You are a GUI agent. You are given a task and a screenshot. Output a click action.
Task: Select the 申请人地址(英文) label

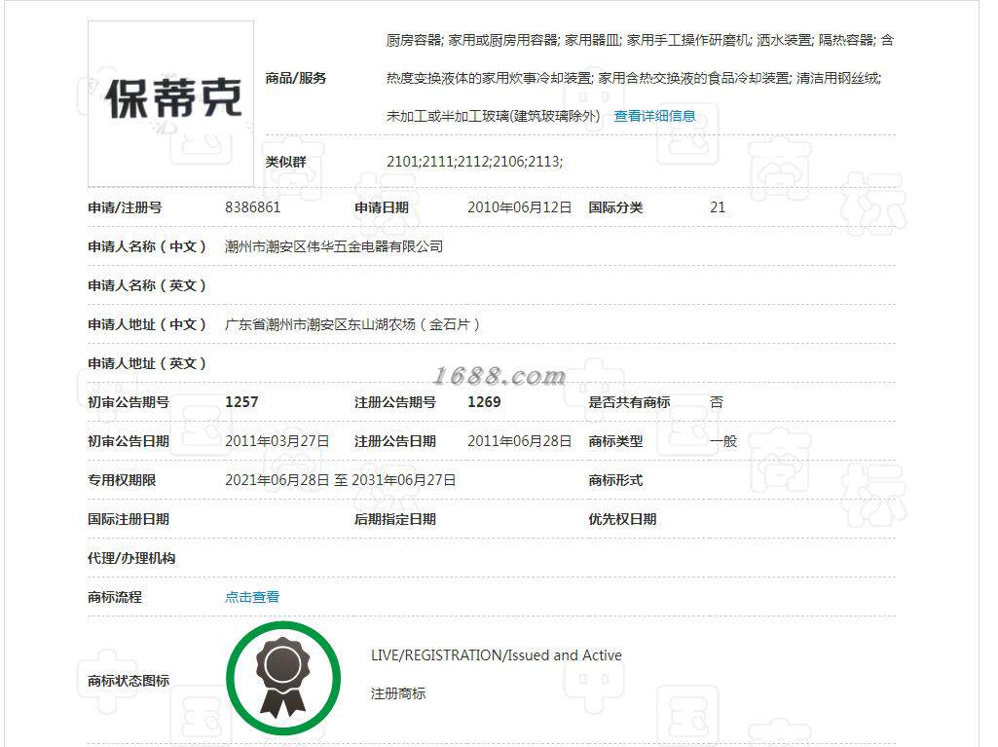click(147, 363)
